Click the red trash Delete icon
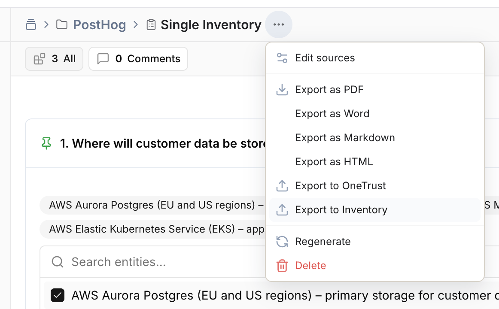This screenshot has height=309, width=499. click(x=282, y=266)
